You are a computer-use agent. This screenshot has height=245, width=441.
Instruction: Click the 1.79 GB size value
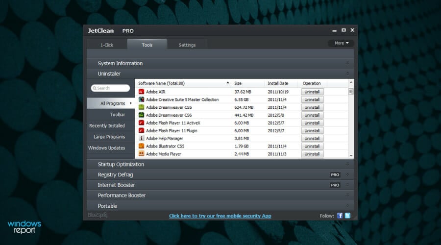tap(241, 146)
